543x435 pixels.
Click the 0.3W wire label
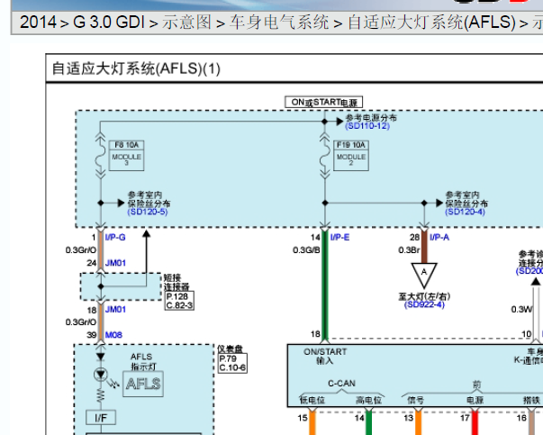pyautogui.click(x=521, y=309)
